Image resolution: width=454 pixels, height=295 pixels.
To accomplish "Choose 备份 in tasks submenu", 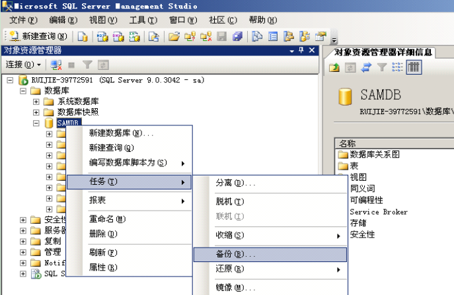I will [270, 255].
